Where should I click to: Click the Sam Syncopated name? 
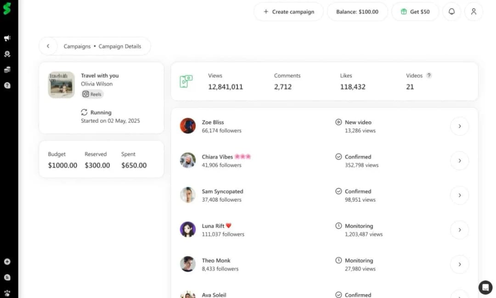[x=222, y=191]
